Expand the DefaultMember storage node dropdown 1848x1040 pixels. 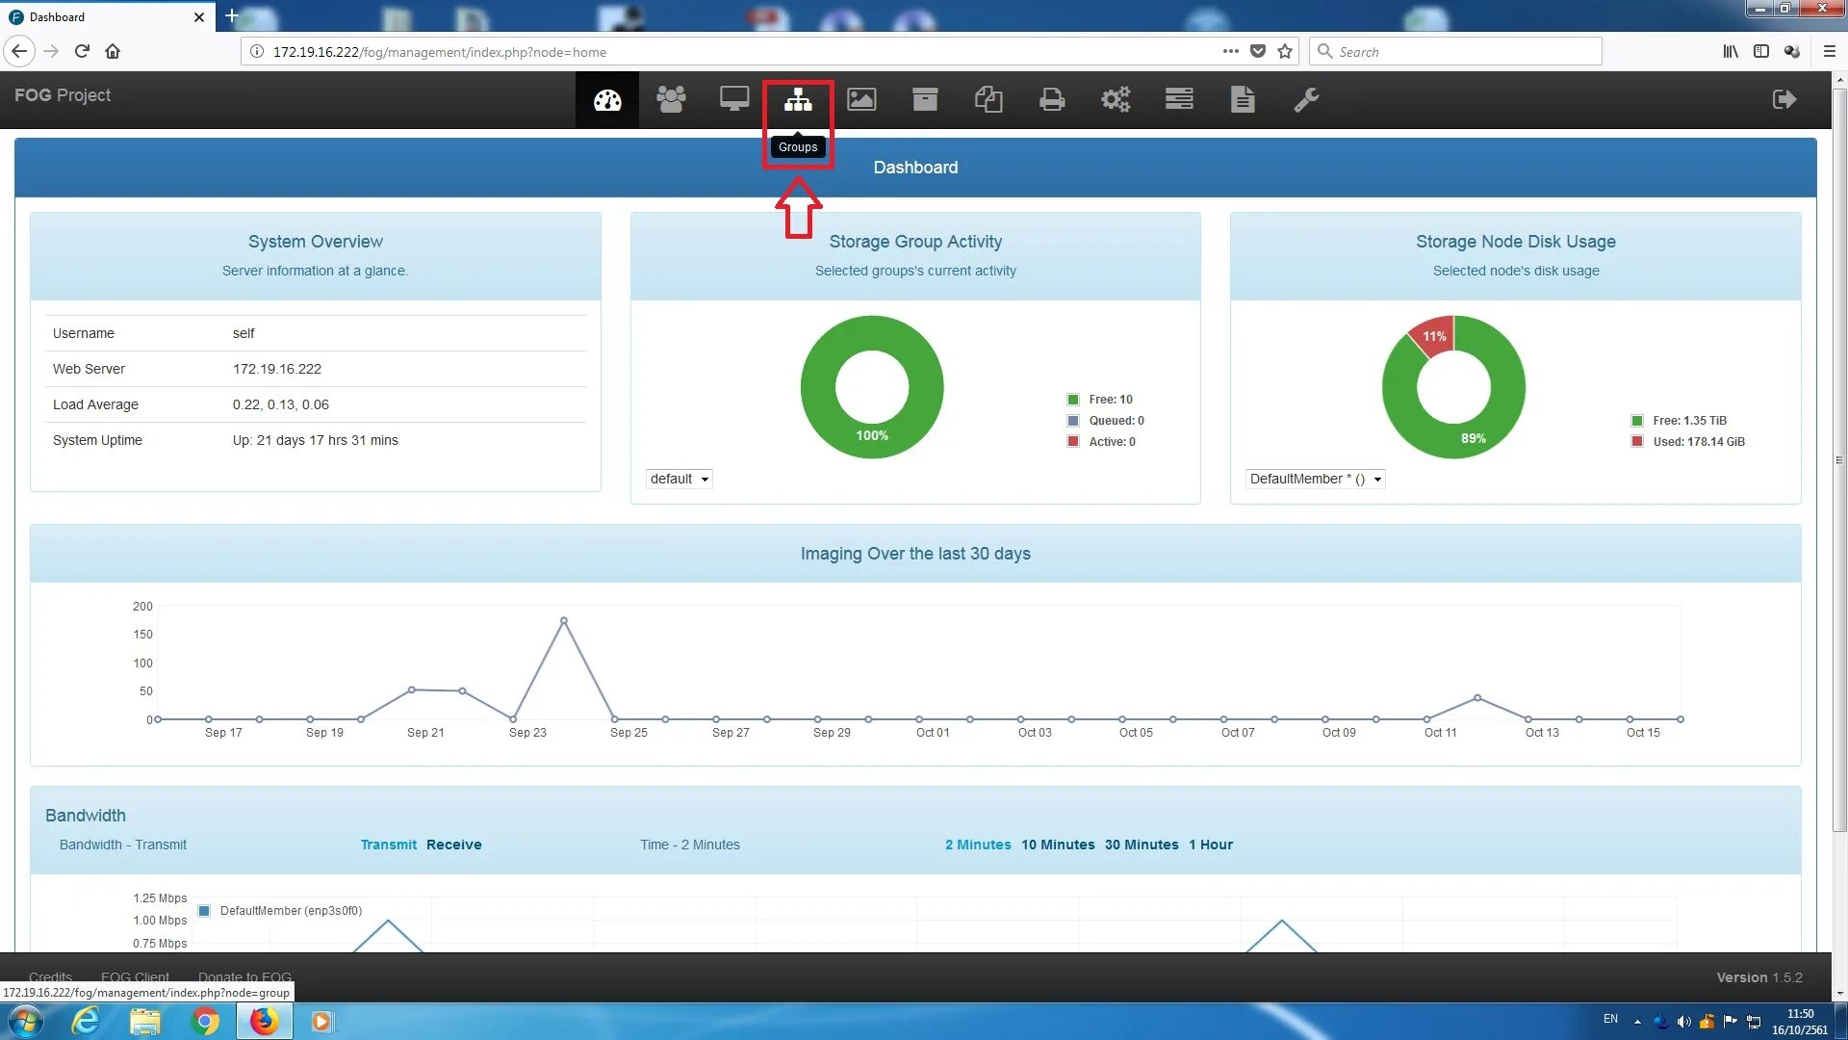(1314, 479)
